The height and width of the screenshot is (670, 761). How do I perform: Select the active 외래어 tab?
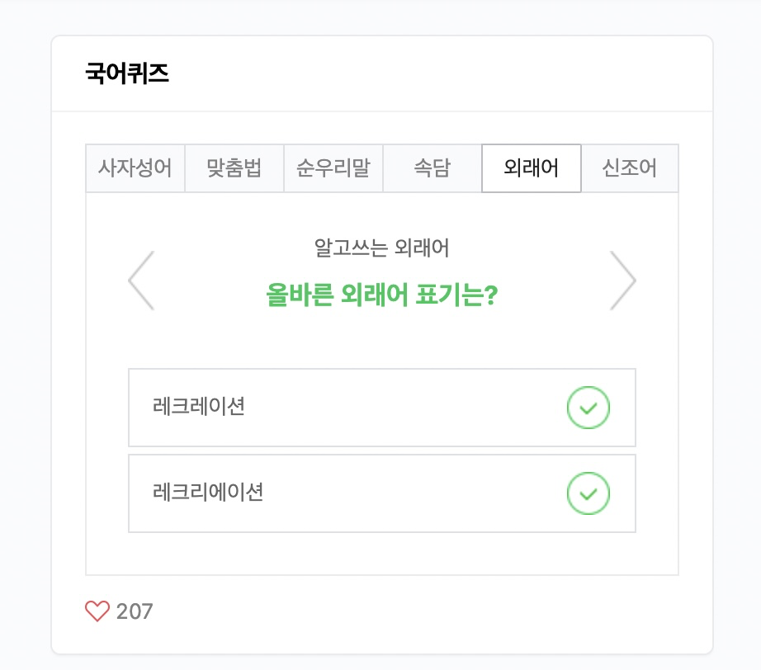coord(532,167)
